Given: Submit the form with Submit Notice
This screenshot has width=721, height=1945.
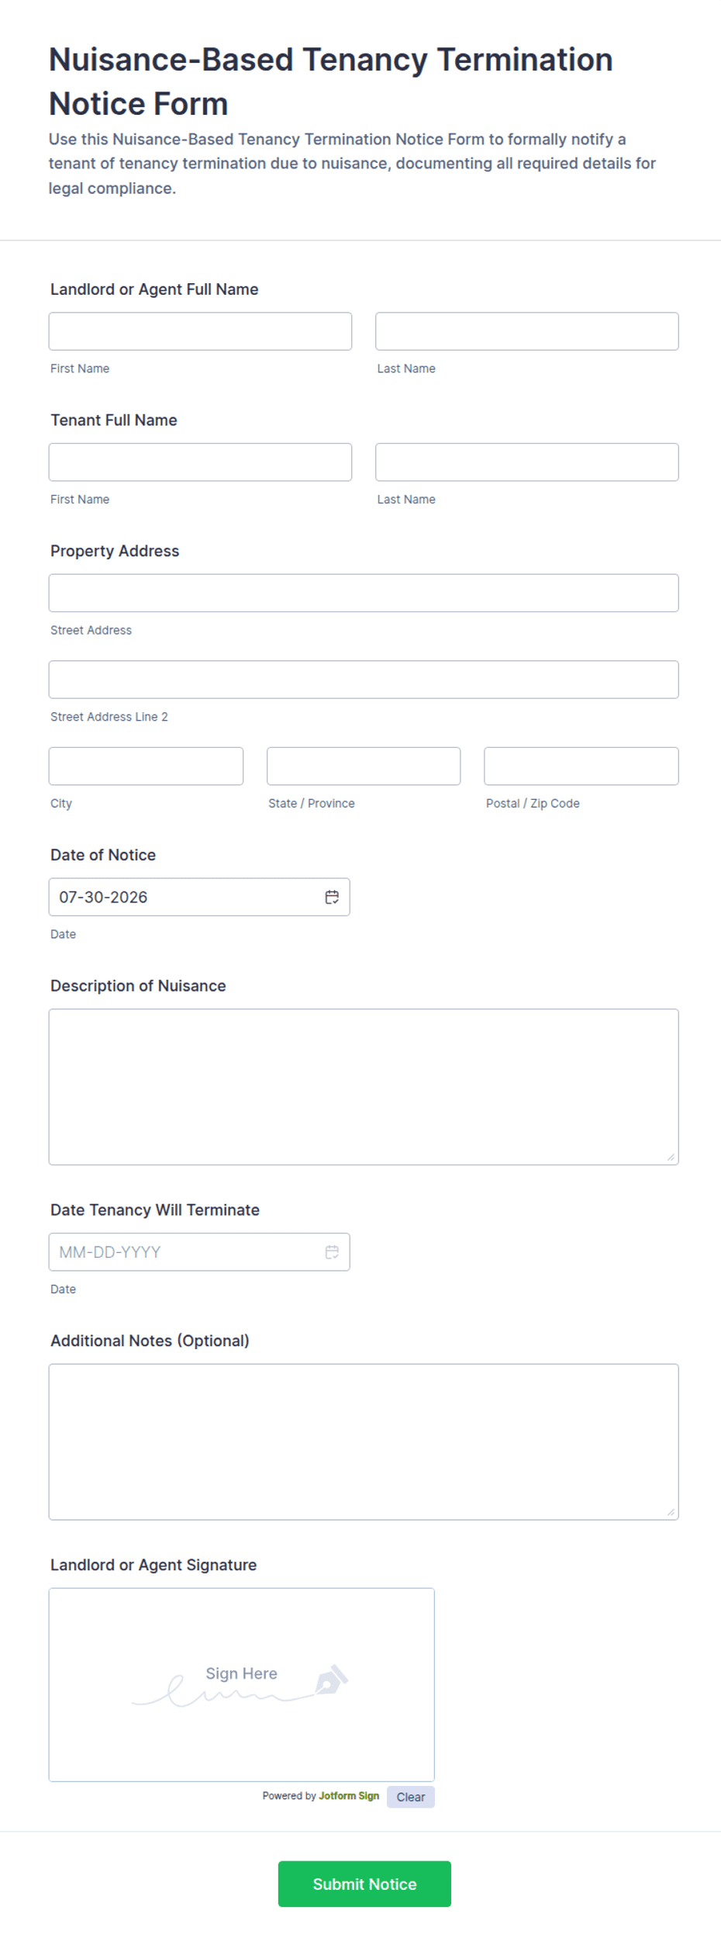Looking at the screenshot, I should [x=364, y=1884].
